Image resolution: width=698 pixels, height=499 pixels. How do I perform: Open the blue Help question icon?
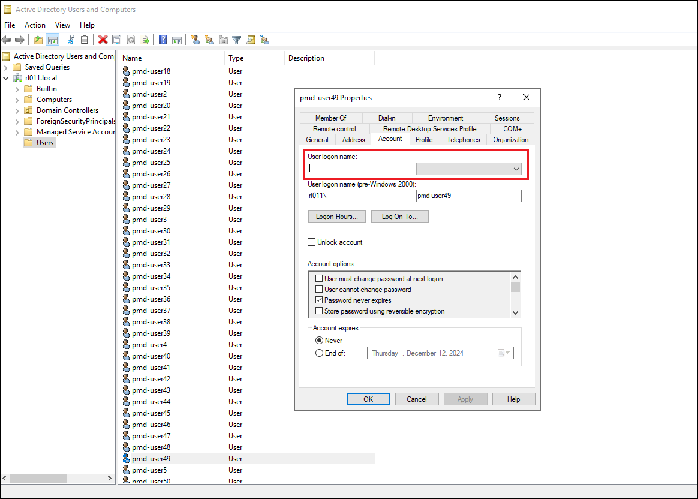163,40
